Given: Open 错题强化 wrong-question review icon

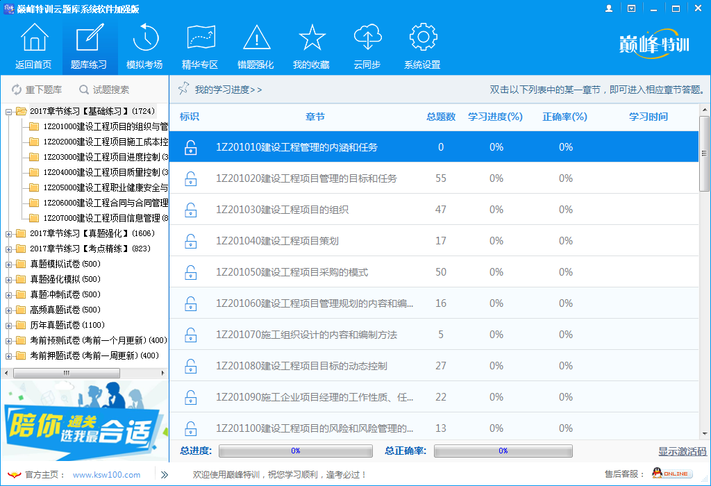Looking at the screenshot, I should click(256, 38).
